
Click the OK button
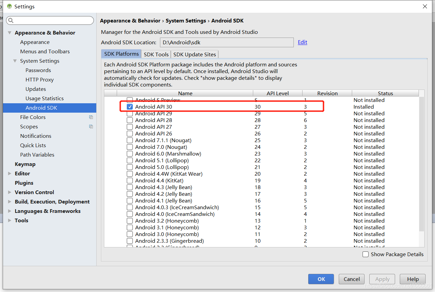[x=321, y=279]
